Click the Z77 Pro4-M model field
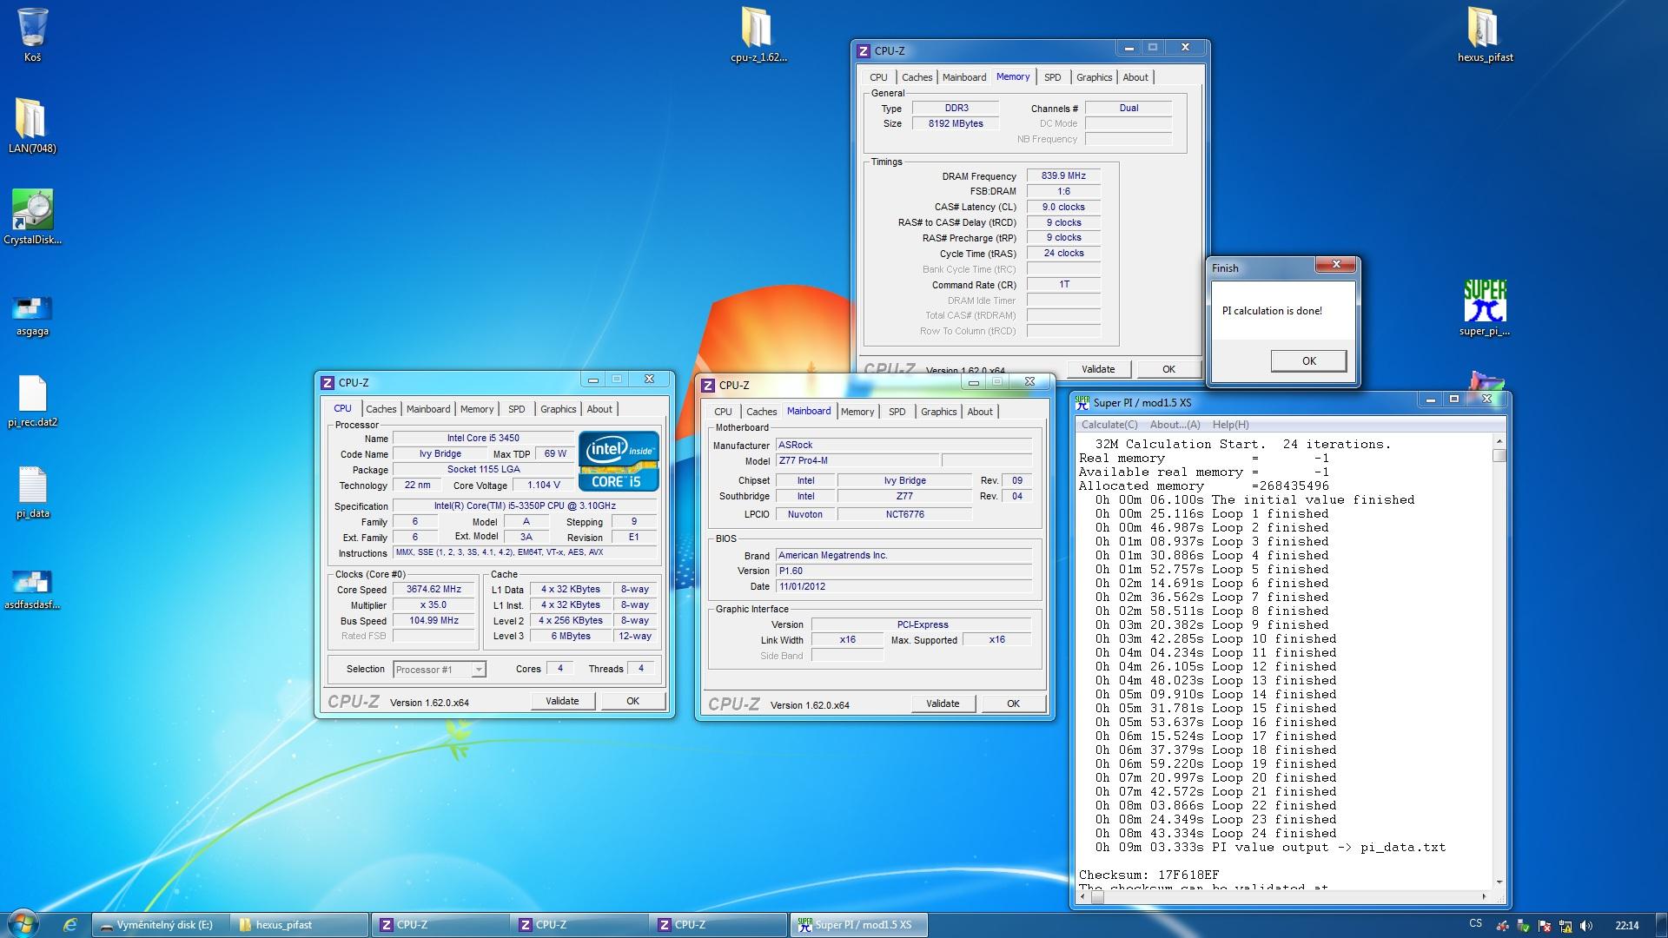This screenshot has height=938, width=1668. [857, 460]
